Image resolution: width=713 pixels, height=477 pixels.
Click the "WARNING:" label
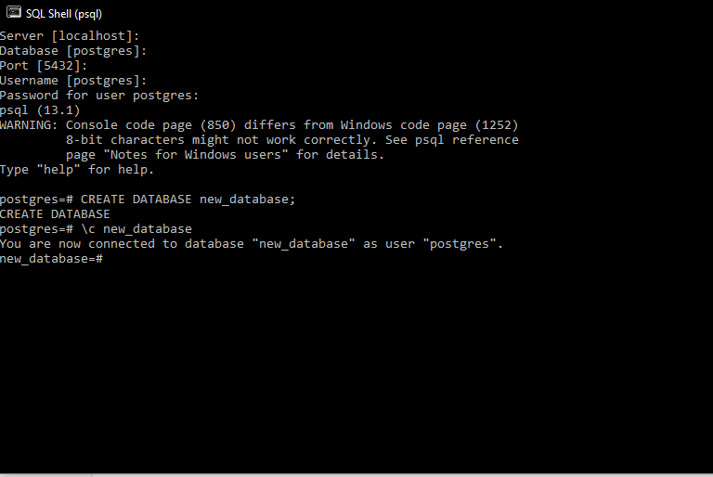pos(29,125)
